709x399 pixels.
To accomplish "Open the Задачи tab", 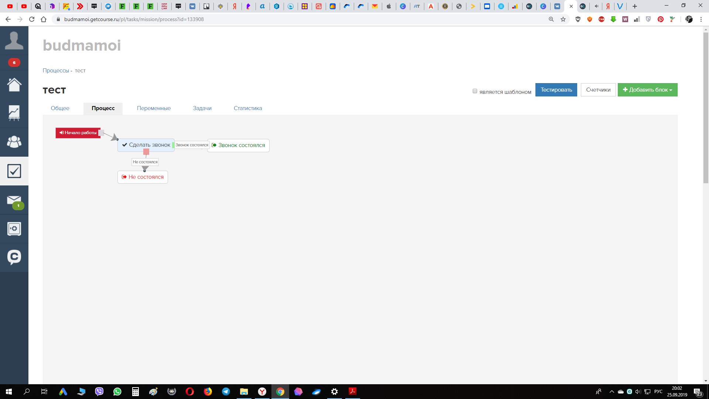I will click(202, 108).
